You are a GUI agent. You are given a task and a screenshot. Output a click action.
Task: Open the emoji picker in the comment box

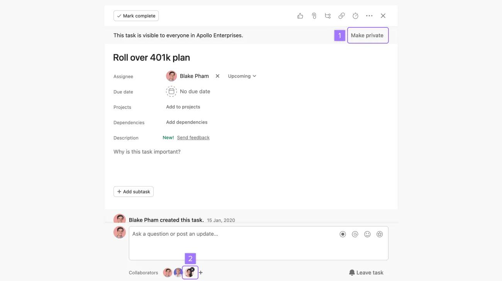tap(367, 234)
